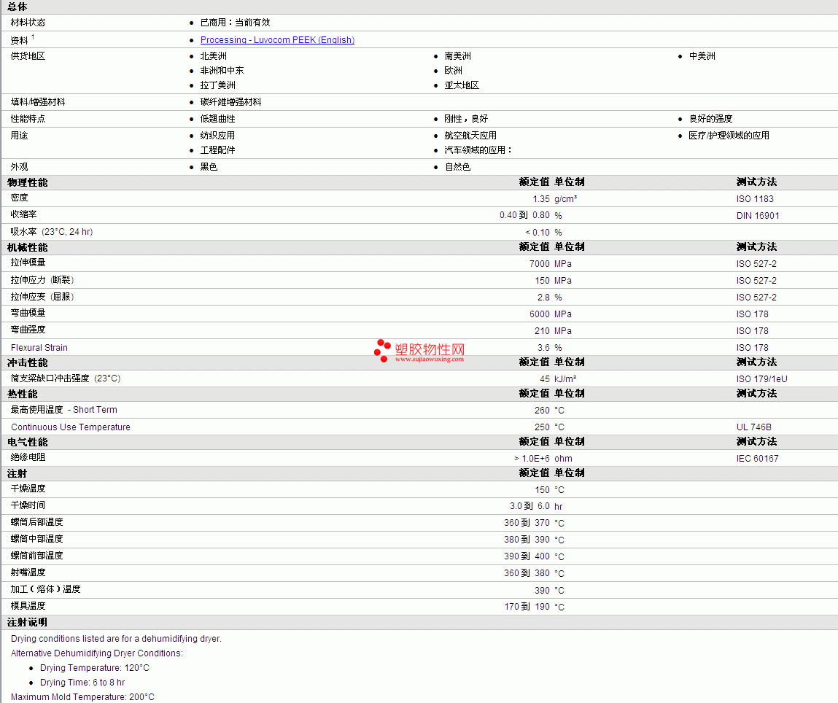The width and height of the screenshot is (838, 703).
Task: Click the 南美洲 region entry
Action: click(457, 56)
